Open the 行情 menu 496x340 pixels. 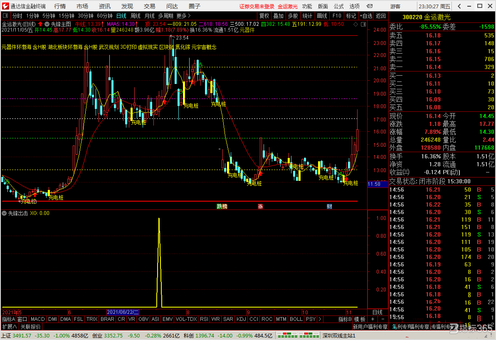tap(60, 6)
